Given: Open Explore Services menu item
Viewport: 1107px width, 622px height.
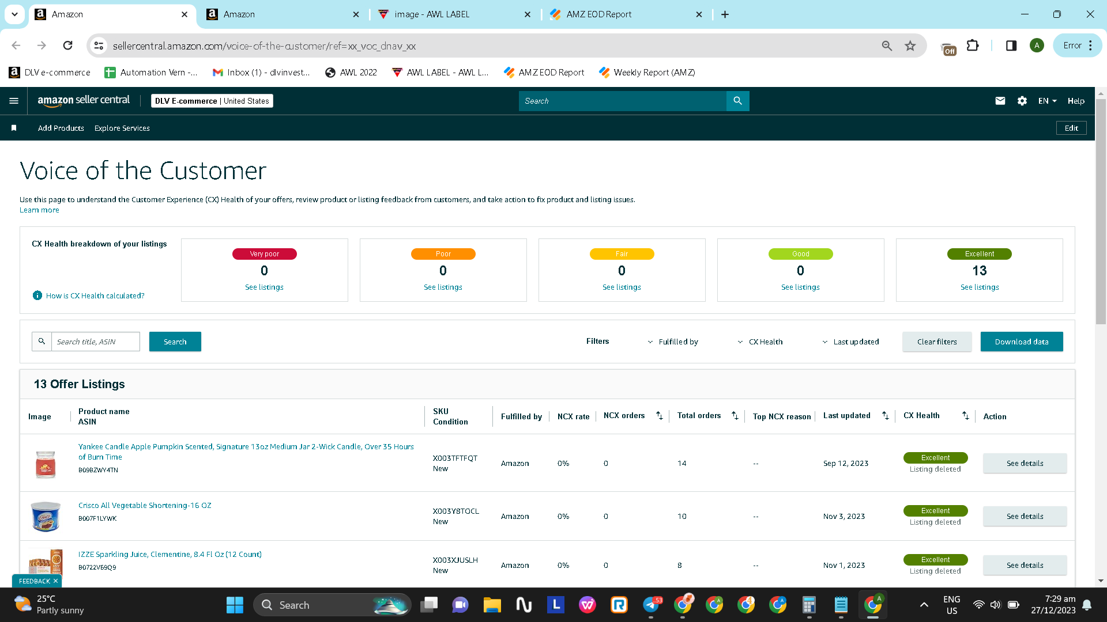Looking at the screenshot, I should click(x=122, y=128).
